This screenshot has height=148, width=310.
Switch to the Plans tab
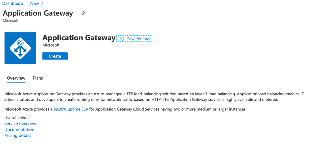38,78
